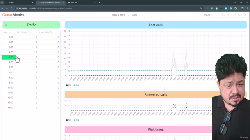The width and height of the screenshot is (250, 140).
Task: Click the WhatsApp-style green extension icon
Action: pos(212,9)
